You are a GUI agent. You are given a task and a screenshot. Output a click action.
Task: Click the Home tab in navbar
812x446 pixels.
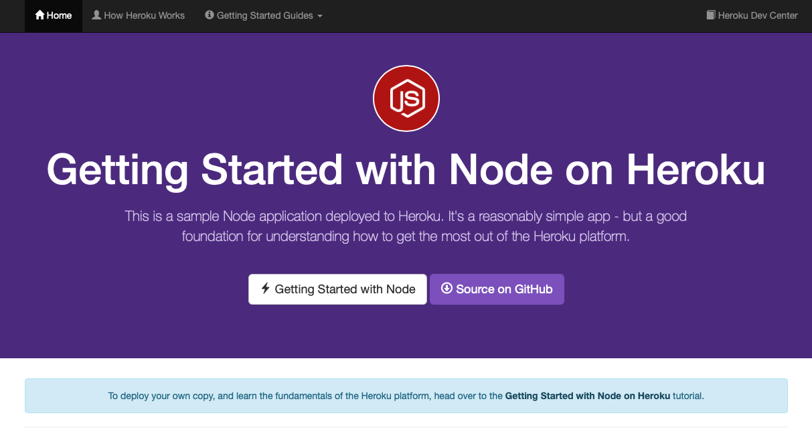tap(54, 15)
